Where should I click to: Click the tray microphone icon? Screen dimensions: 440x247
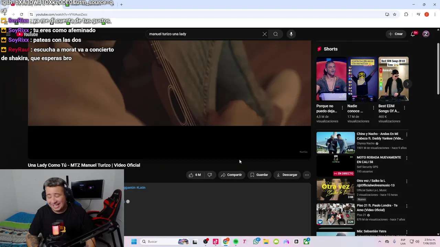394,242
